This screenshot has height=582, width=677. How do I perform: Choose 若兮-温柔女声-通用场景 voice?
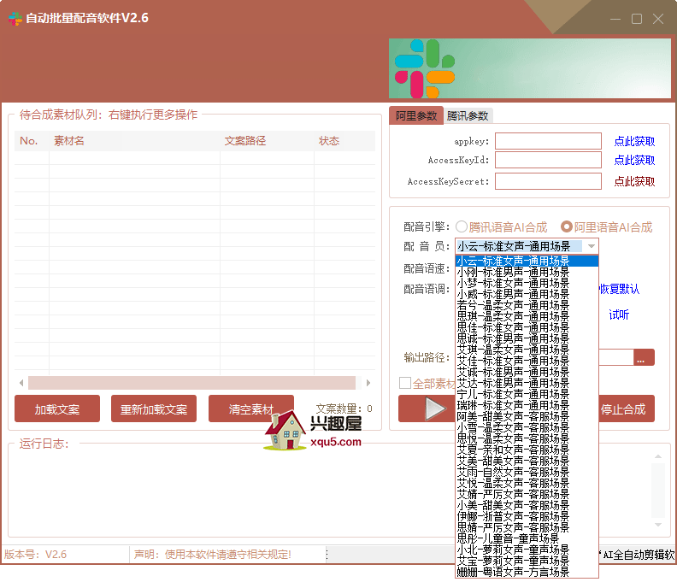[x=527, y=305]
